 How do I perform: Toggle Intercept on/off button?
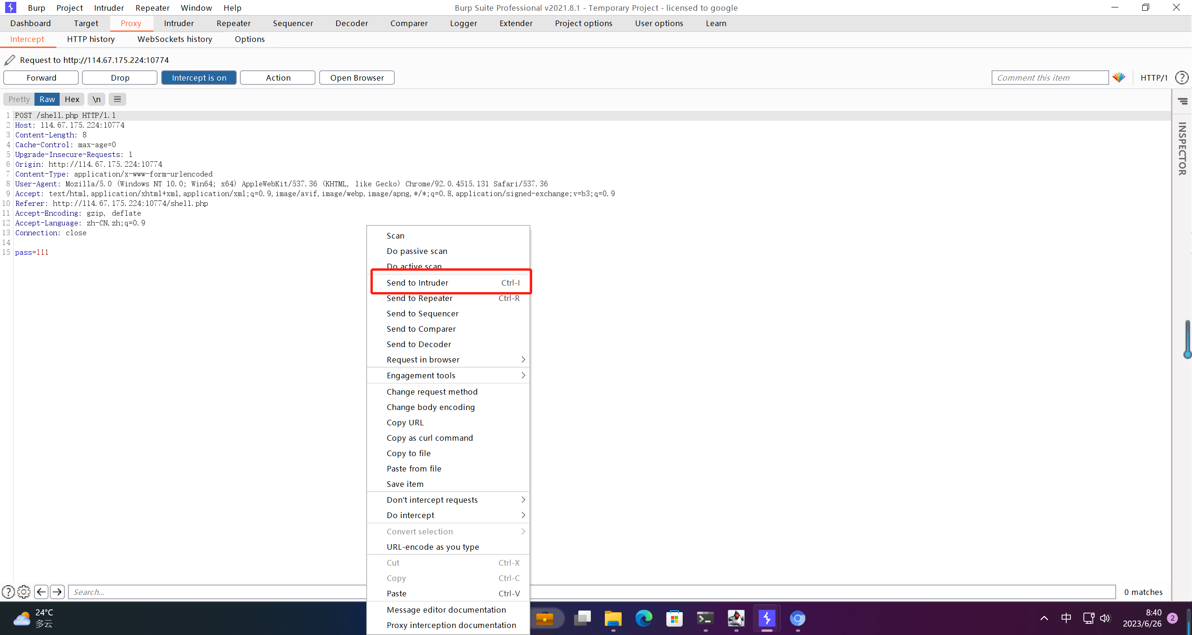[199, 77]
